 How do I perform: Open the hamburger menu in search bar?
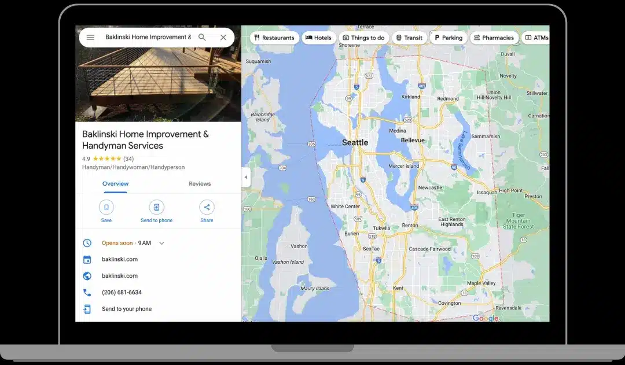coord(90,38)
